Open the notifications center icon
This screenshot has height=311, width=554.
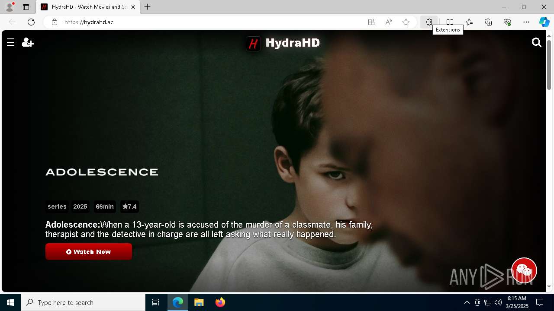540,302
